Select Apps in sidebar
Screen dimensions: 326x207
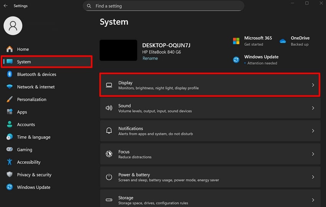pos(47,112)
